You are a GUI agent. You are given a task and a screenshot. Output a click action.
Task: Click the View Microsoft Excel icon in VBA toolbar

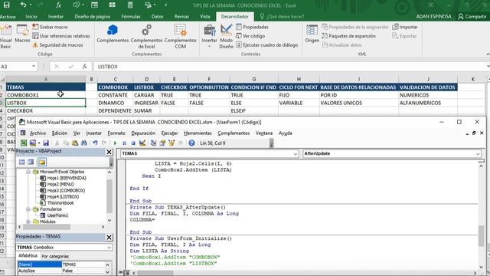(24, 143)
